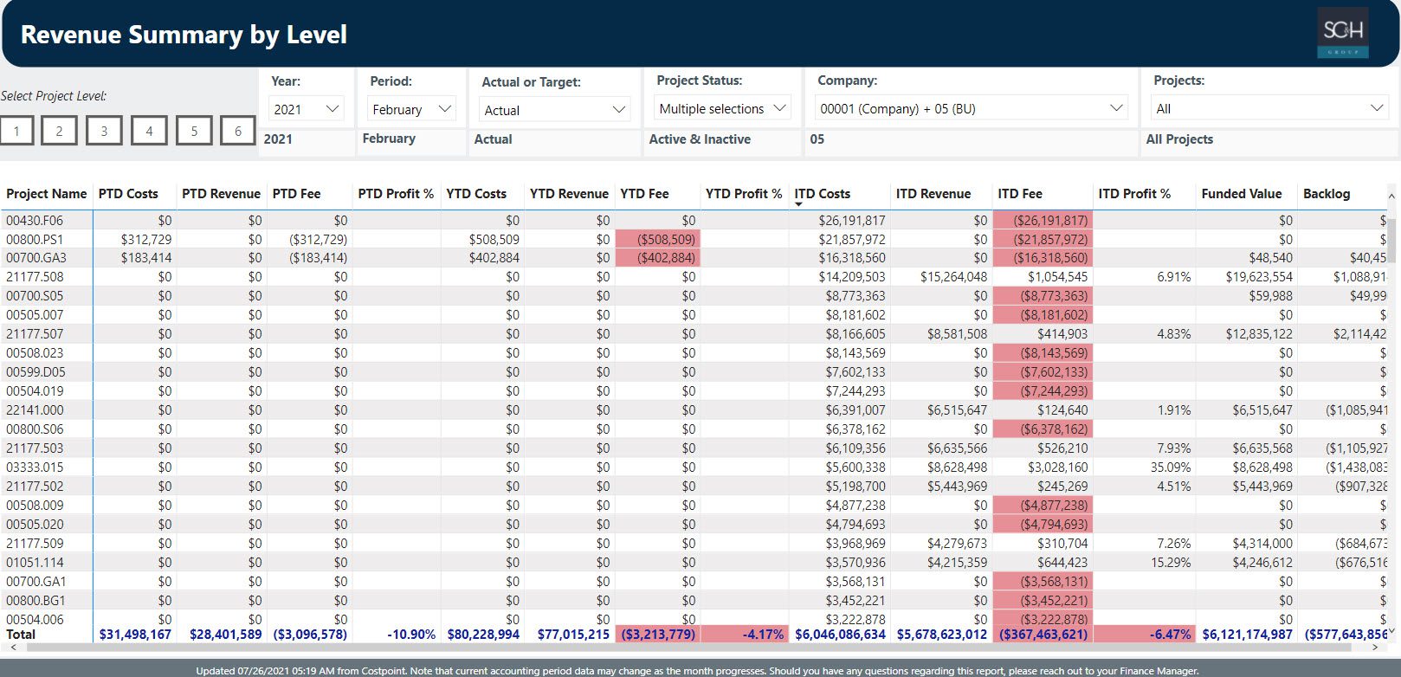Open the Projects dropdown showing All
The height and width of the screenshot is (677, 1401).
coord(1269,108)
